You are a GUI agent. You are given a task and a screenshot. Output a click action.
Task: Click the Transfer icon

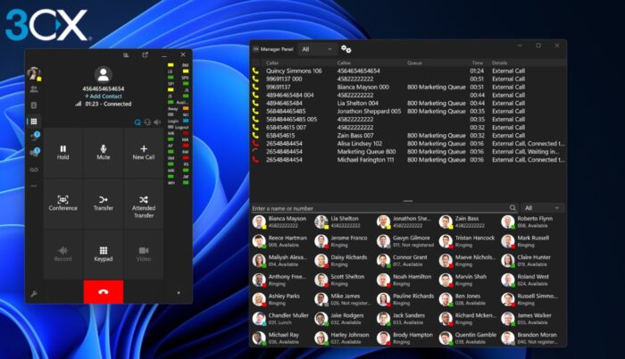coord(104,199)
